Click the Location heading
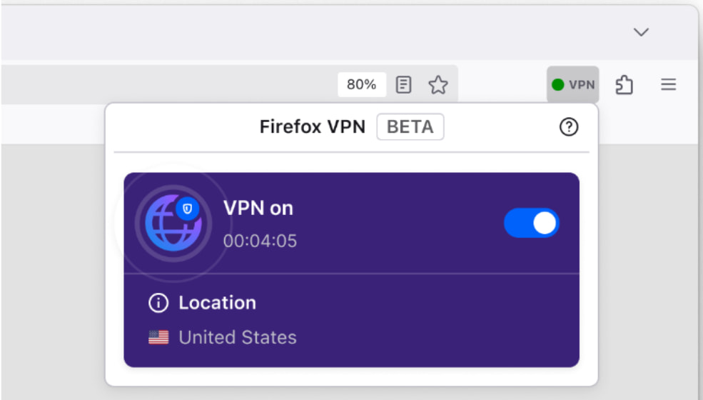The height and width of the screenshot is (400, 703). pos(217,303)
